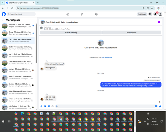The height and width of the screenshot is (132, 166).
Task: Open Javi's 3 Beds and 2 Baths chat
Action: (18, 55)
